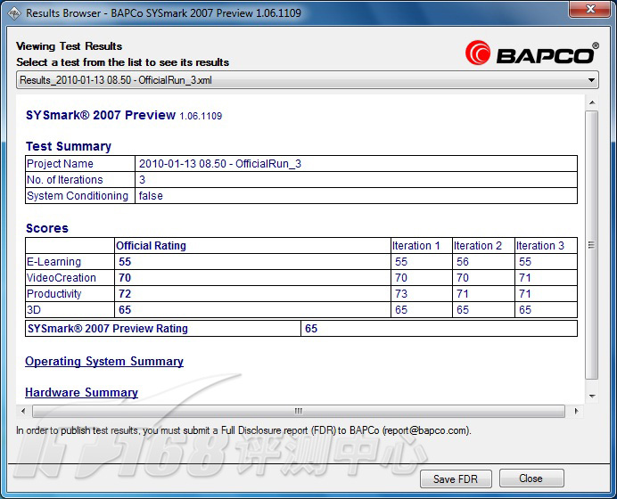Click the Save FDR button

point(456,479)
